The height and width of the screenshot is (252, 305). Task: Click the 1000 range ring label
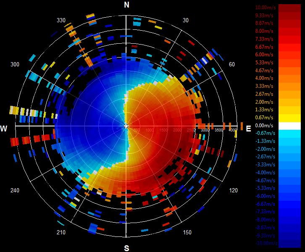point(150,130)
